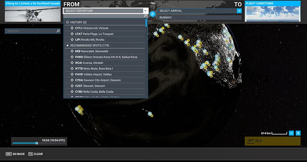The width and height of the screenshot is (307, 162).
Task: Zoom in the world map with plus
Action: click(x=298, y=133)
